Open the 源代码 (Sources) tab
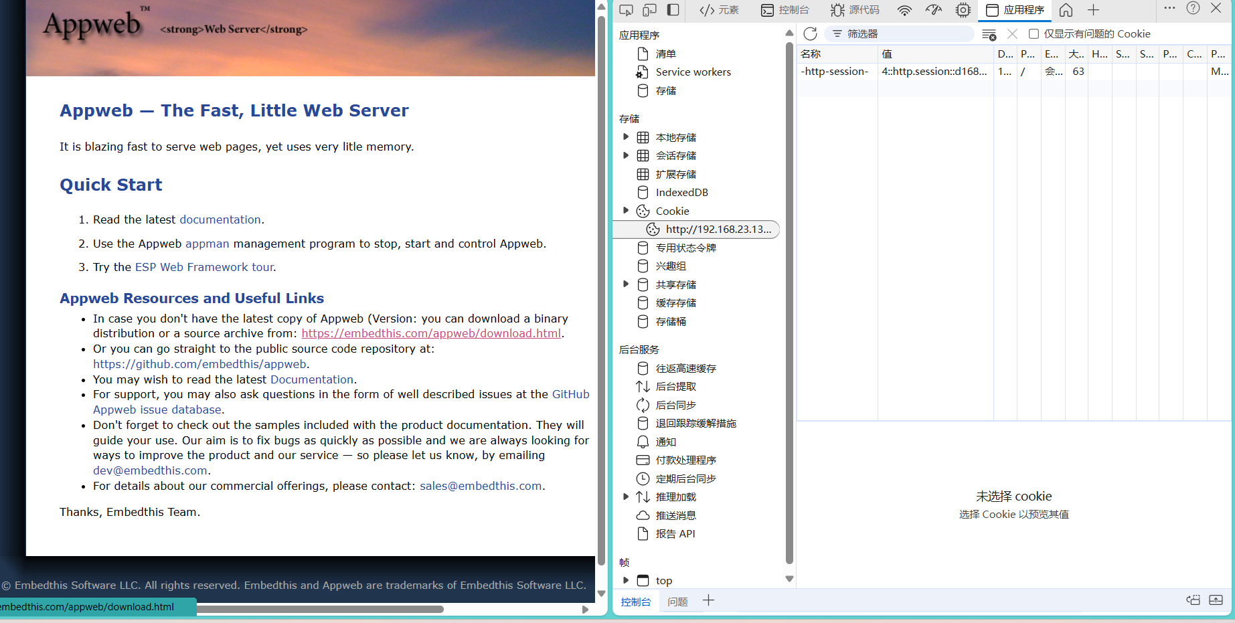This screenshot has height=623, width=1235. coord(855,10)
